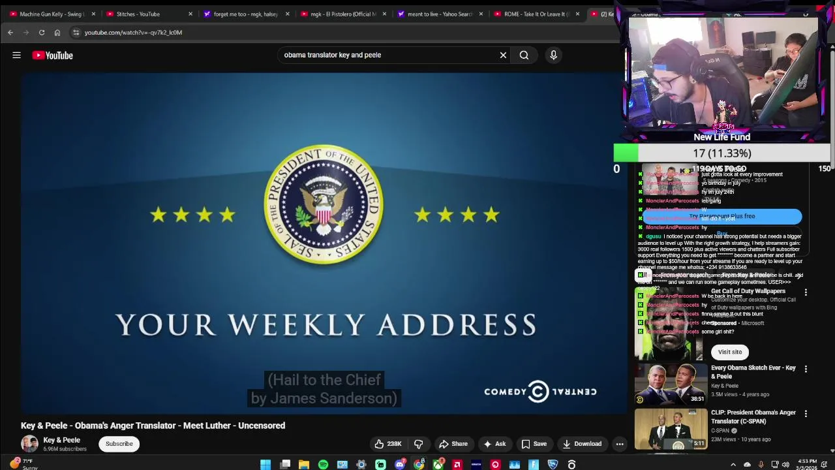Viewport: 835px width, 470px height.
Task: Switch to 'forget me too - mgk, halsey' tab
Action: pyautogui.click(x=245, y=14)
